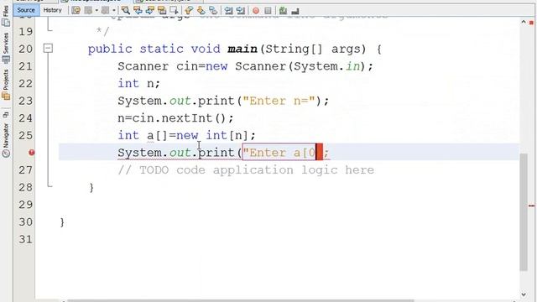Toggle highlight search results
The image size is (537, 302).
pyautogui.click(x=162, y=11)
